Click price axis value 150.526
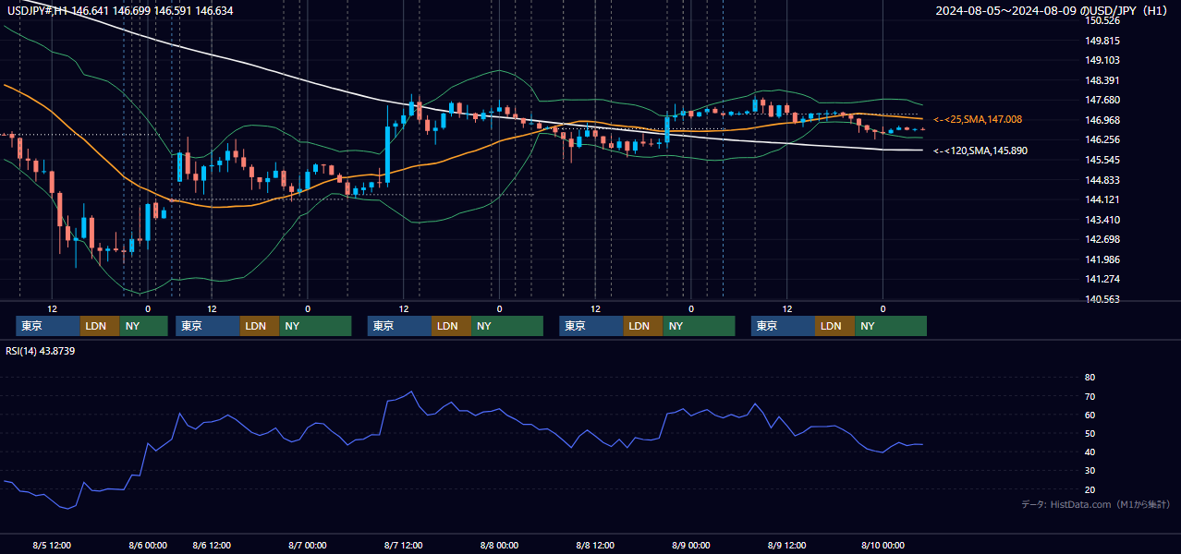The image size is (1181, 554). point(1102,20)
